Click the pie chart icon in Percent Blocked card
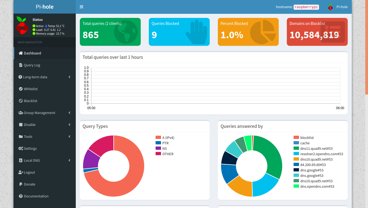Screen dimensions: 368x208 click(x=263, y=32)
